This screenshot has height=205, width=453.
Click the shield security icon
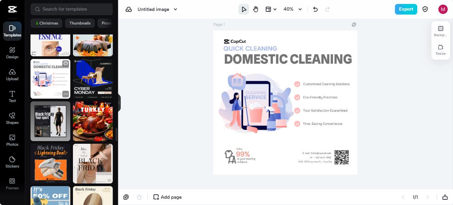click(x=425, y=10)
